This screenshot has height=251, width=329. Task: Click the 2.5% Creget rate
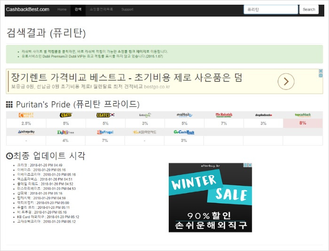[26, 123]
